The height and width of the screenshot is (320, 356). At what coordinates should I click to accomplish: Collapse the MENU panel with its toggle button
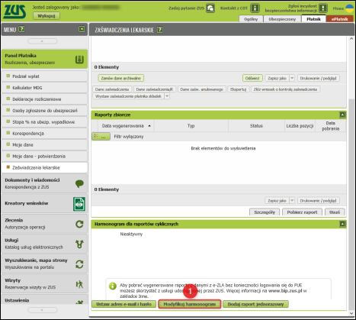[82, 29]
